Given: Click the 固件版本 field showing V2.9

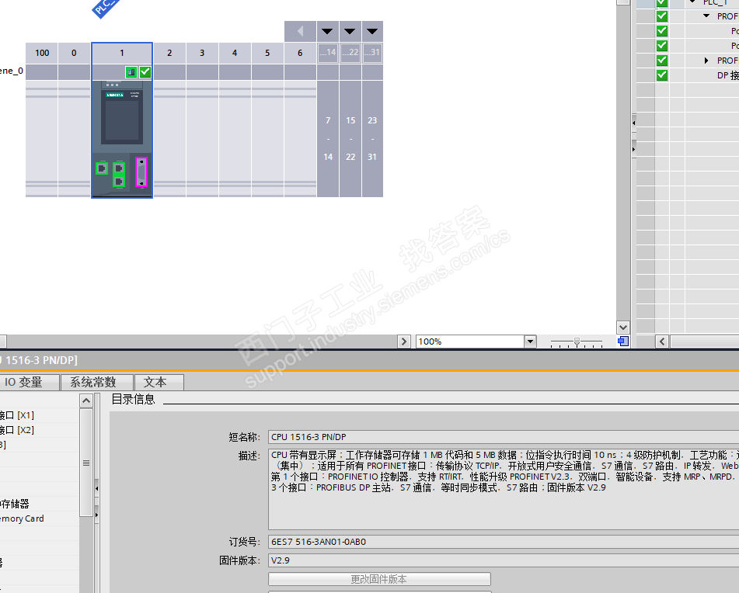Looking at the screenshot, I should 504,560.
